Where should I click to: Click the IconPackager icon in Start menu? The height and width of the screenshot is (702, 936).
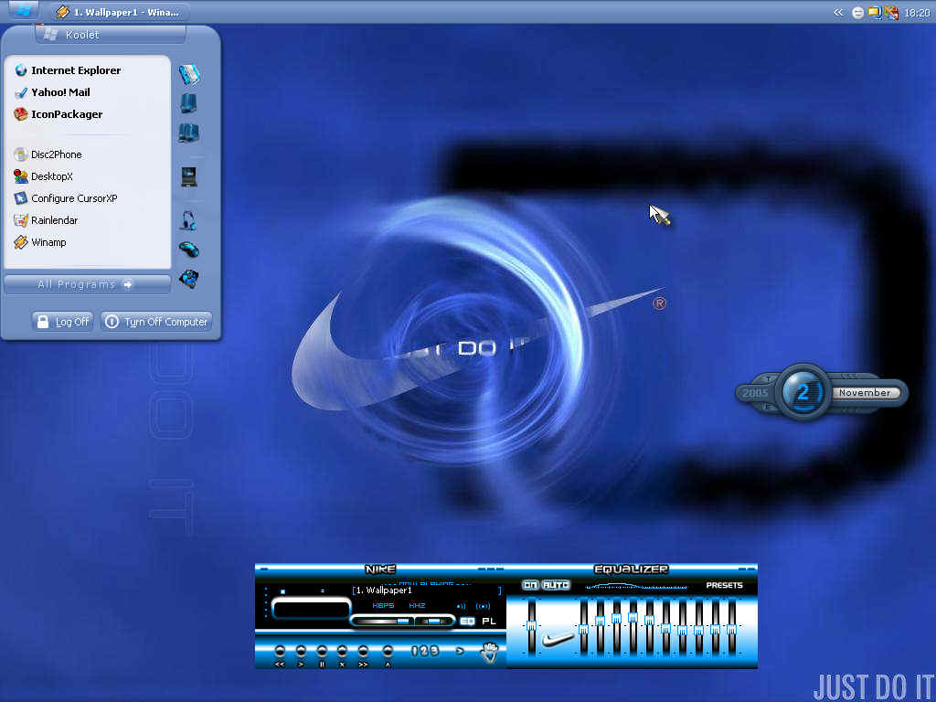[x=21, y=114]
